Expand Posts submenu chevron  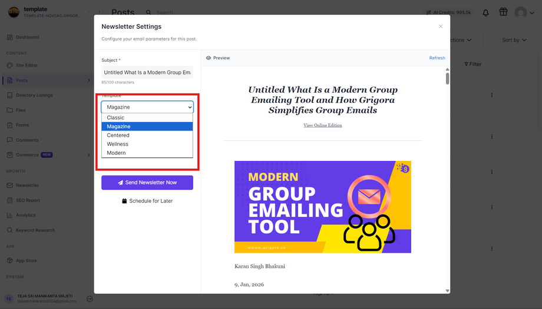pyautogui.click(x=89, y=80)
